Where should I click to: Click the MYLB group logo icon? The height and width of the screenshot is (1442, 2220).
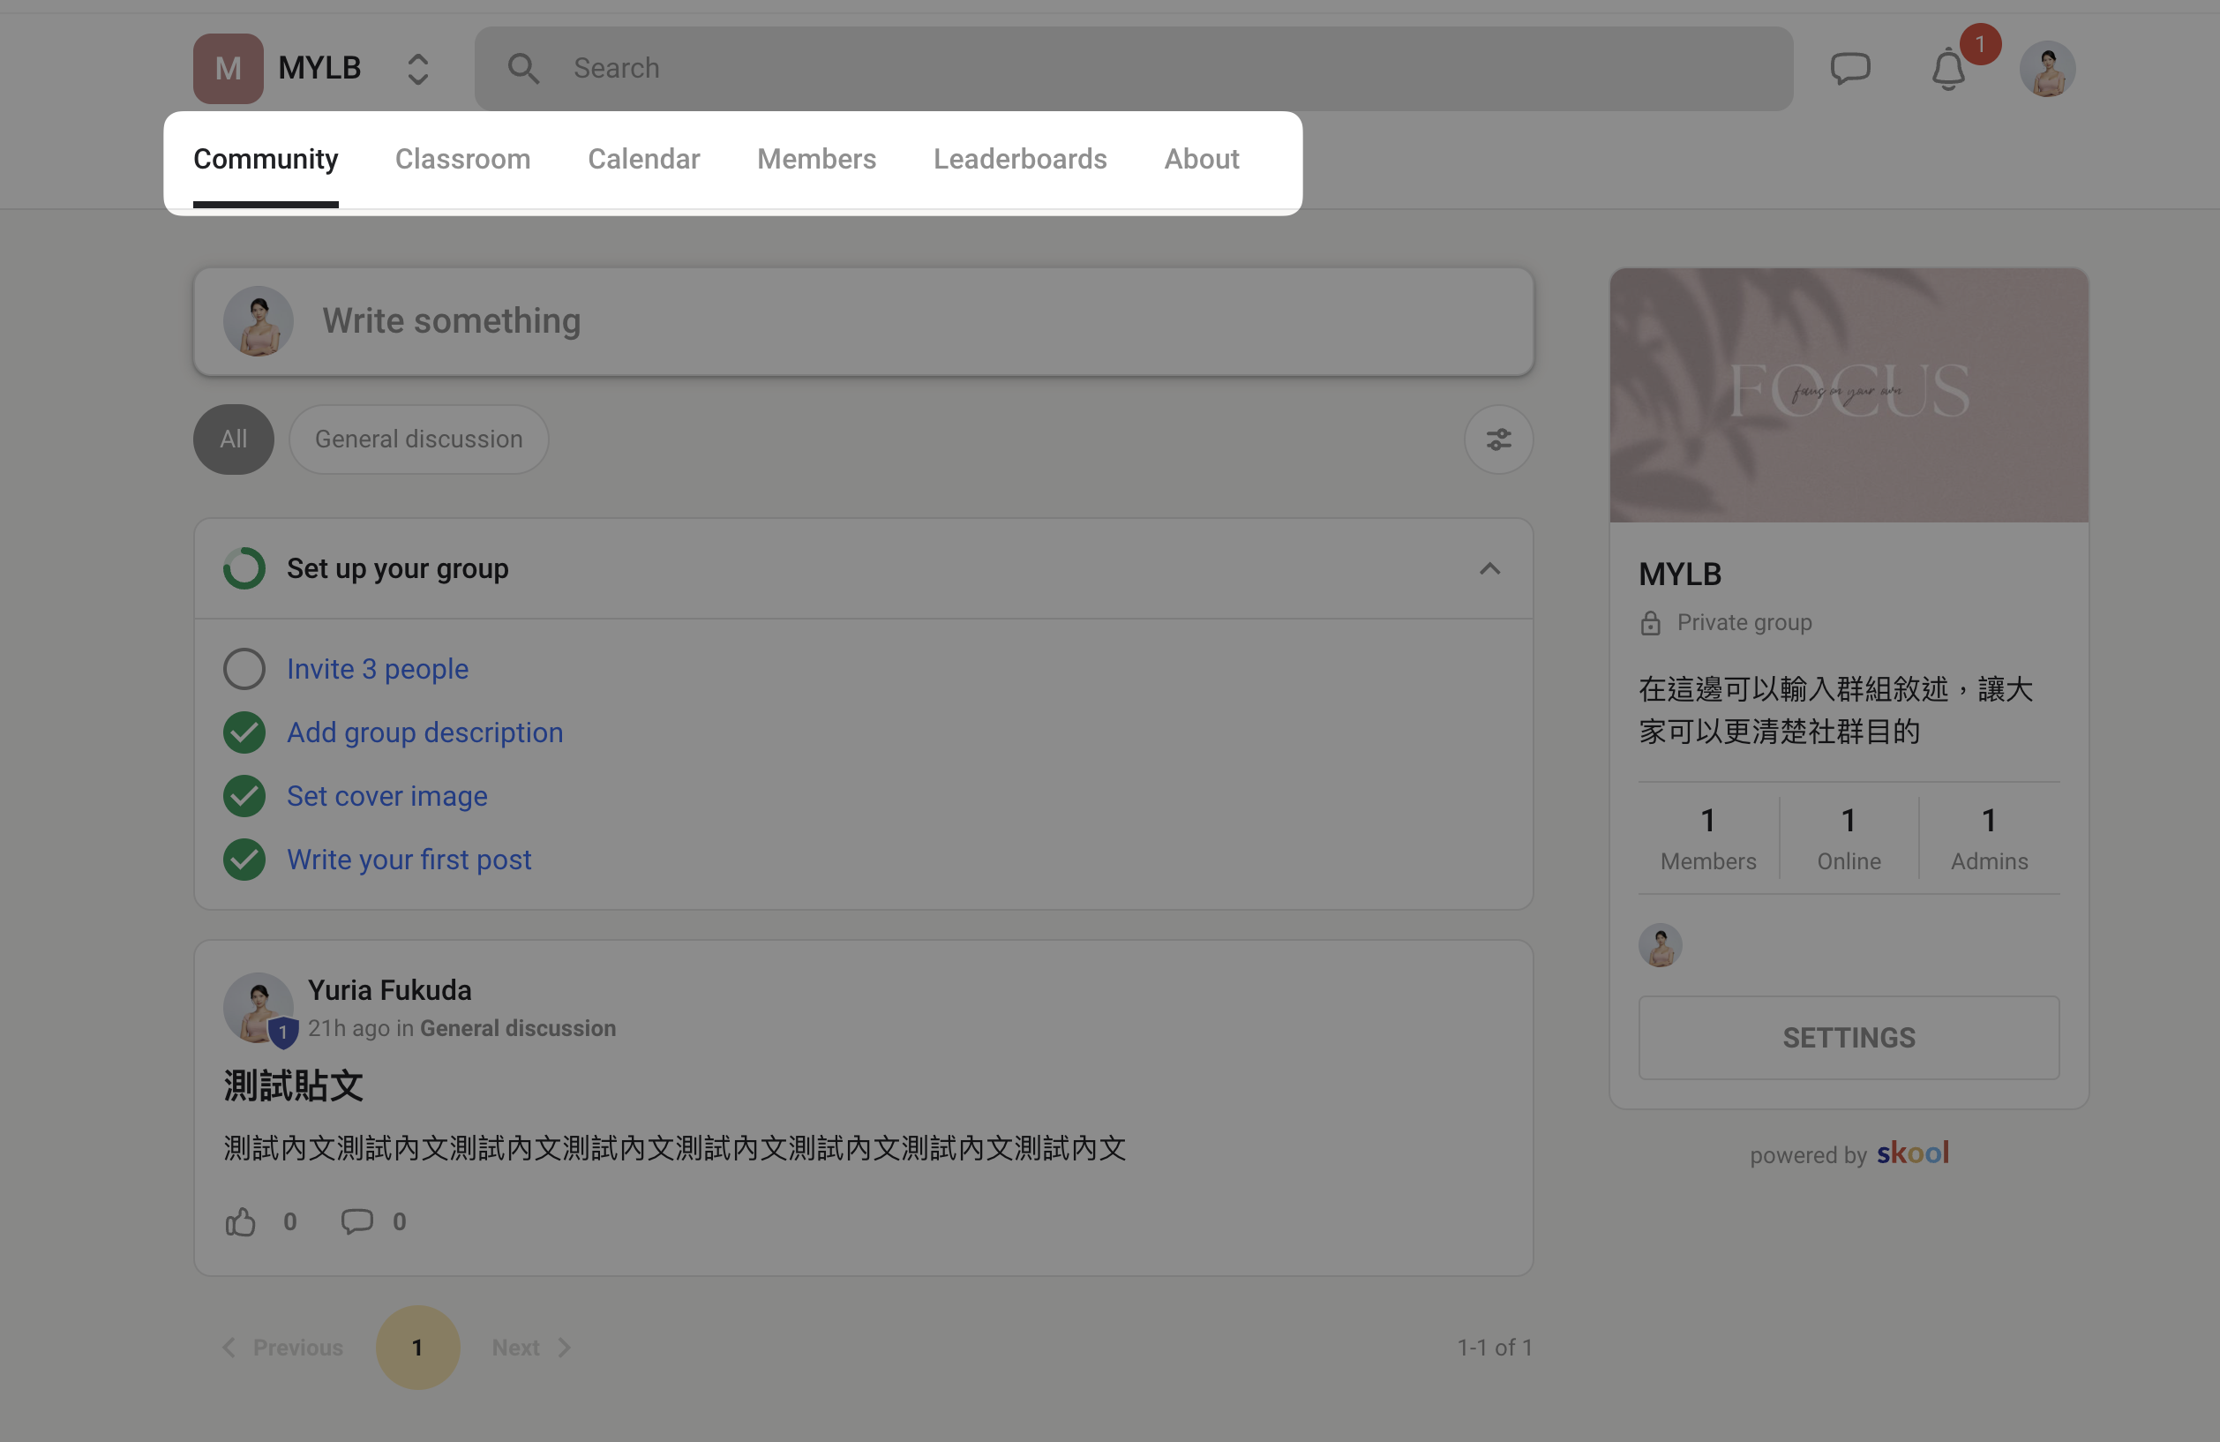point(228,68)
